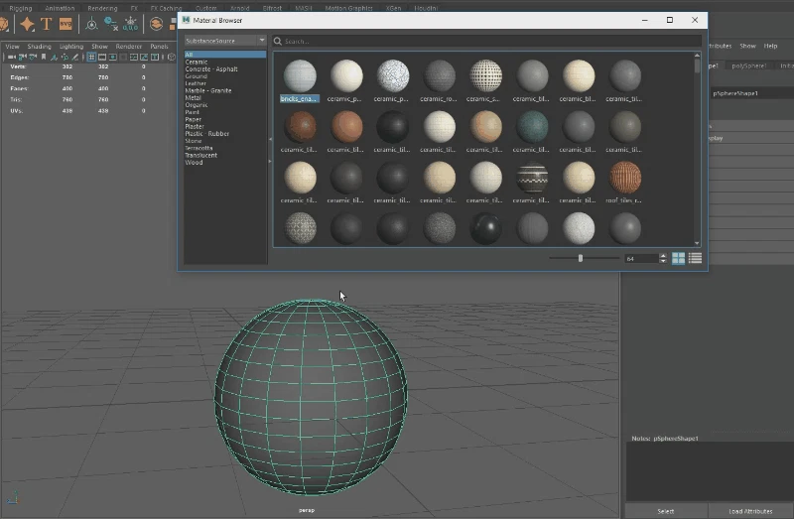Select the striped roof tiles material thumbnail
794x519 pixels.
pos(624,177)
